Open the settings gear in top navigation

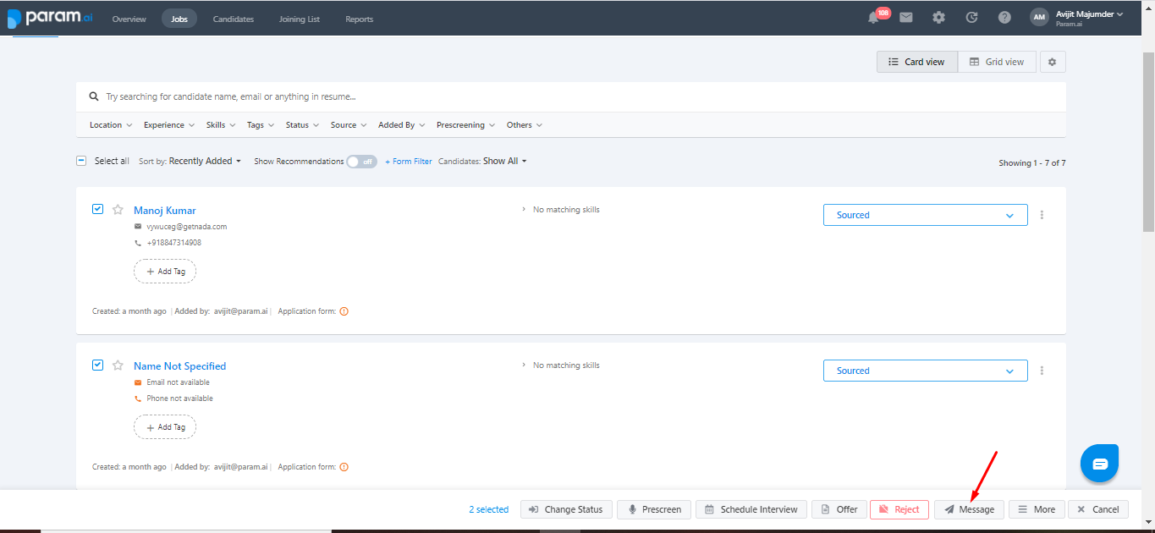click(938, 18)
